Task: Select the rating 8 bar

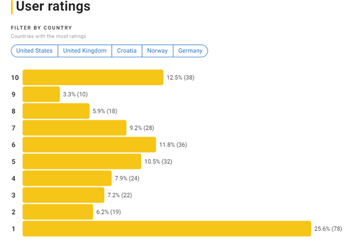Action: point(56,111)
